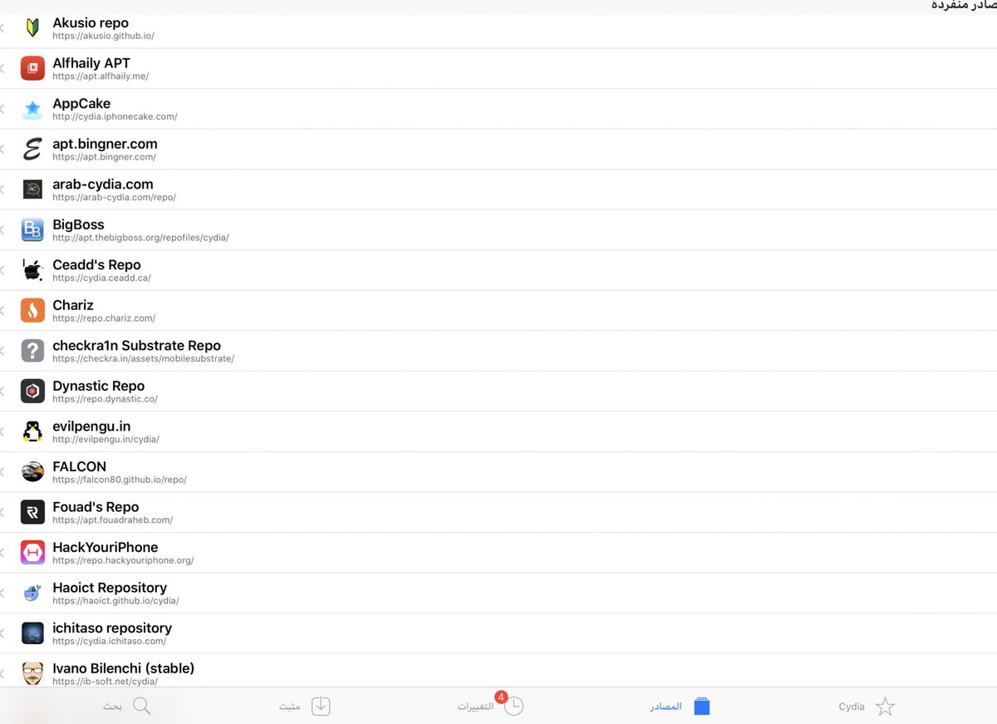This screenshot has width=997, height=724.
Task: Open the Cydia star tab
Action: coord(867,707)
